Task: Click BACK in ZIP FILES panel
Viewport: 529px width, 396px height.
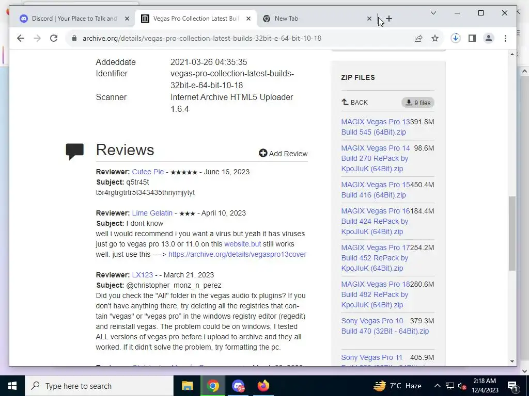Action: (354, 103)
